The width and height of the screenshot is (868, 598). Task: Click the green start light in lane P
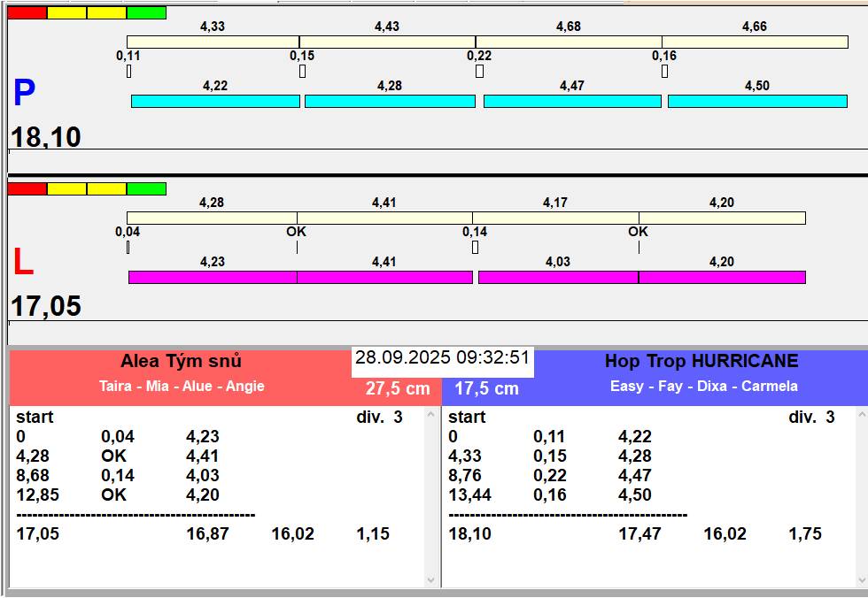(x=146, y=13)
